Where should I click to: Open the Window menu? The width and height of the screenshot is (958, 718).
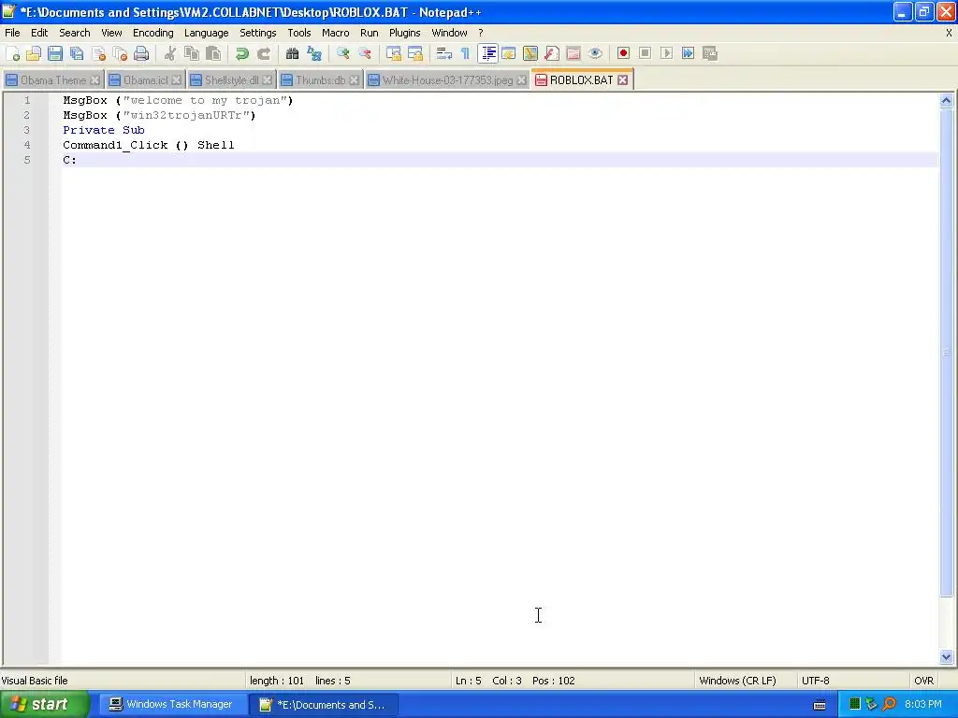[x=449, y=33]
